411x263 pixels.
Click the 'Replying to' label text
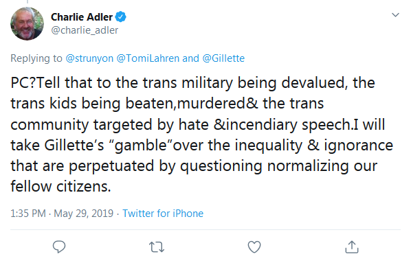tap(36, 58)
